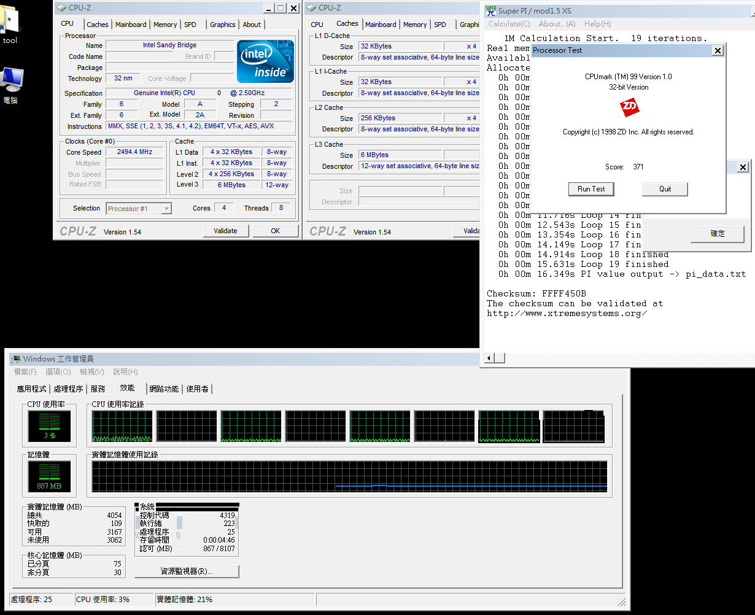Click 處理程序: 25 in status bar
755x615 pixels.
pyautogui.click(x=31, y=600)
